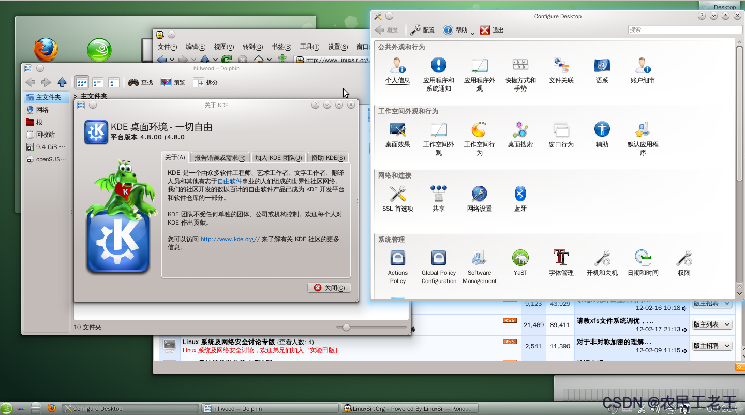The width and height of the screenshot is (745, 415).
Task: Click the 关闭 button in About KDE
Action: 330,288
